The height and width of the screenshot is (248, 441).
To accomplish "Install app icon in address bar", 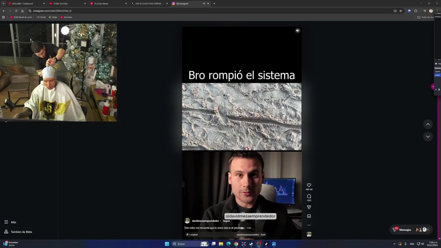I will (x=395, y=11).
